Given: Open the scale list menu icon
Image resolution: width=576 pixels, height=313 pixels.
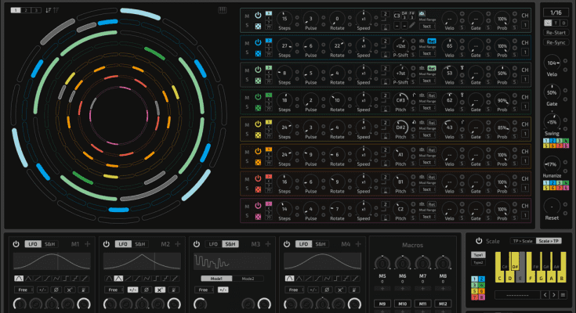Looking at the screenshot, I should coord(563,295).
